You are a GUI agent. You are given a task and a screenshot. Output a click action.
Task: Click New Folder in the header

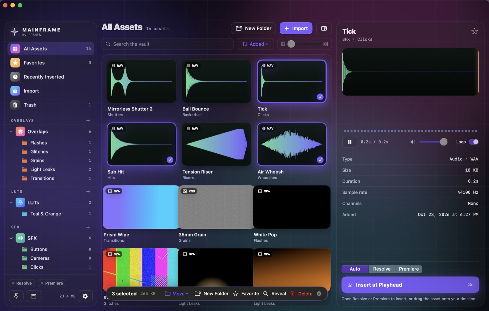(253, 28)
